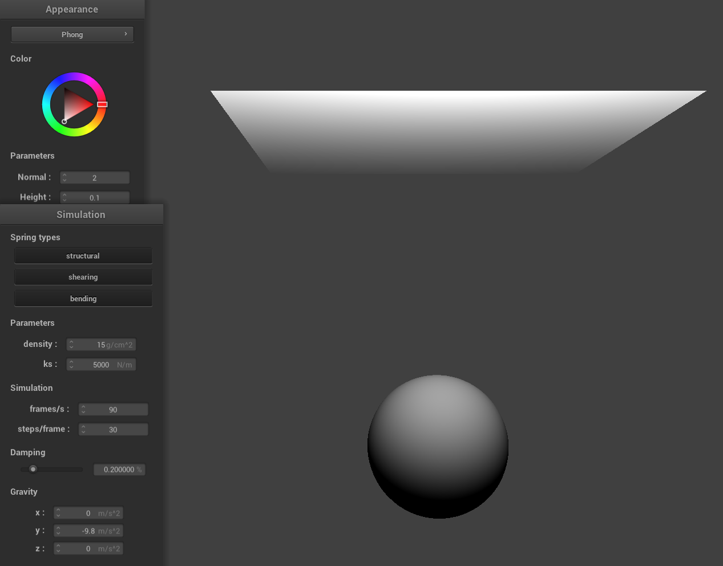723x566 pixels.
Task: Click the Height value stepper arrows
Action: click(x=64, y=197)
